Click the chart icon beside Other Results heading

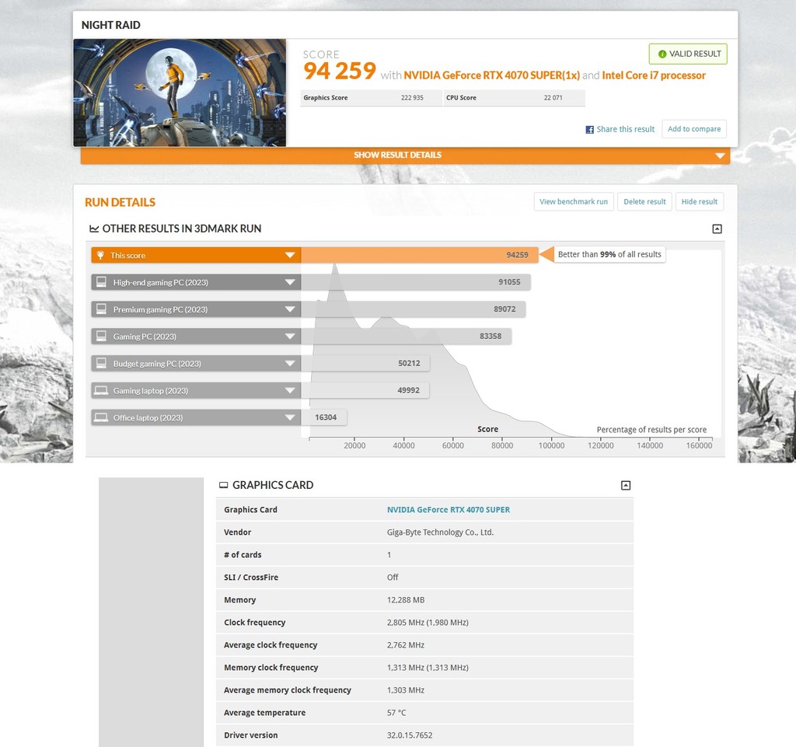coord(94,229)
